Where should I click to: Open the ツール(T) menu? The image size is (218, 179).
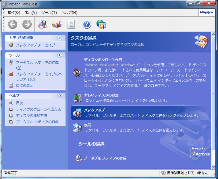[49, 13]
